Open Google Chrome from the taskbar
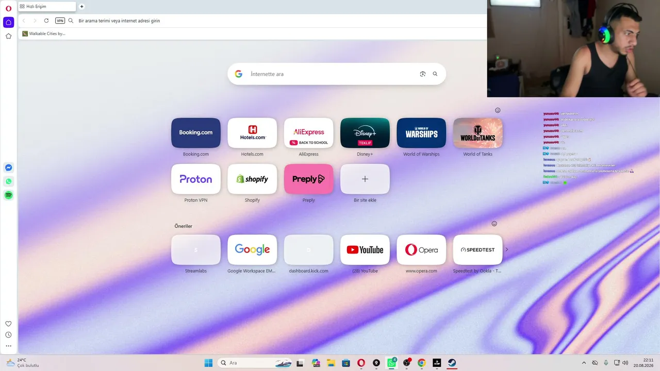This screenshot has height=371, width=660. 422,363
